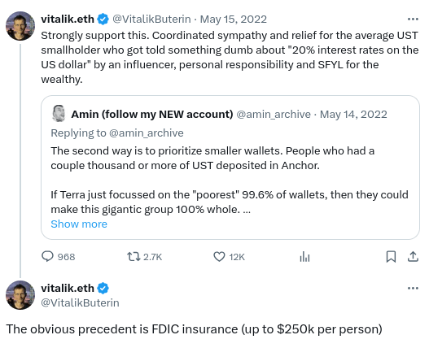The image size is (429, 348).
Task: Open the quoted tweet about prioritizing smaller wallets
Action: pyautogui.click(x=230, y=167)
